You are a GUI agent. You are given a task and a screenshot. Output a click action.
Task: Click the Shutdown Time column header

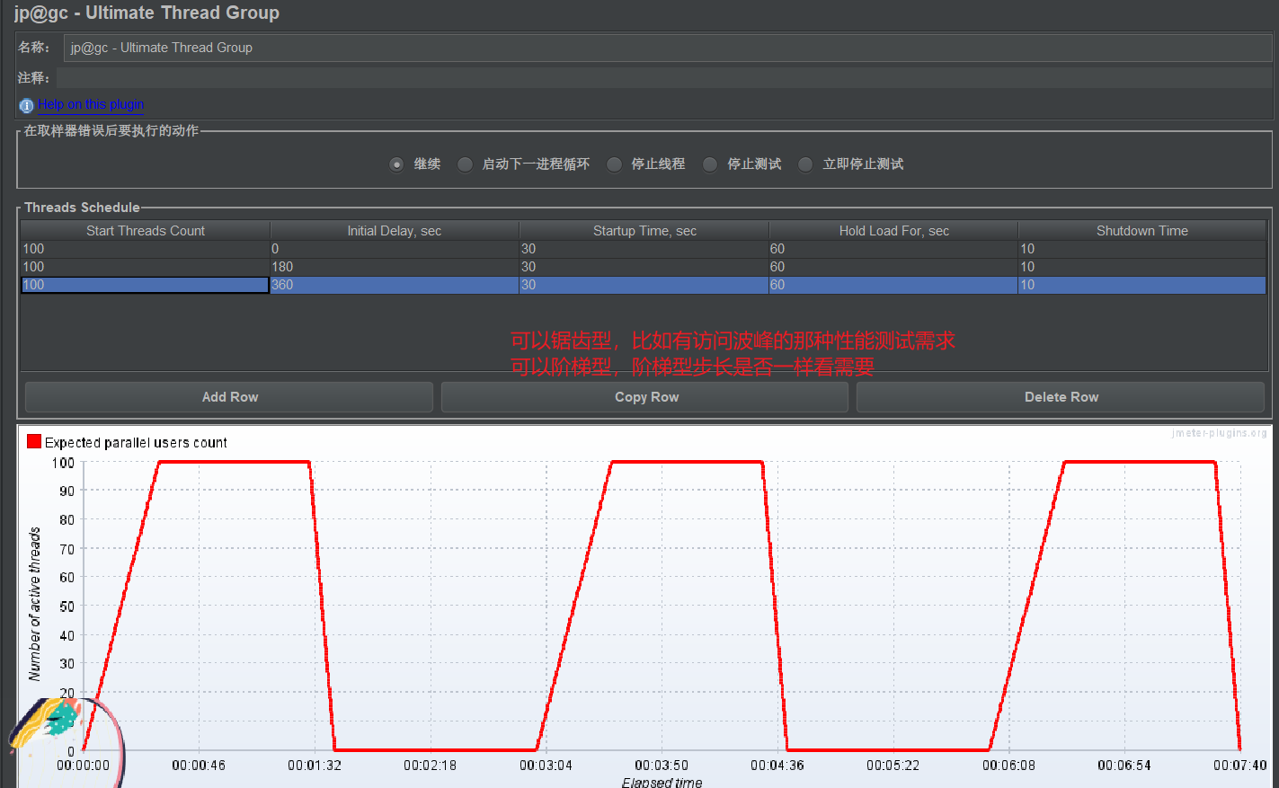[1141, 231]
